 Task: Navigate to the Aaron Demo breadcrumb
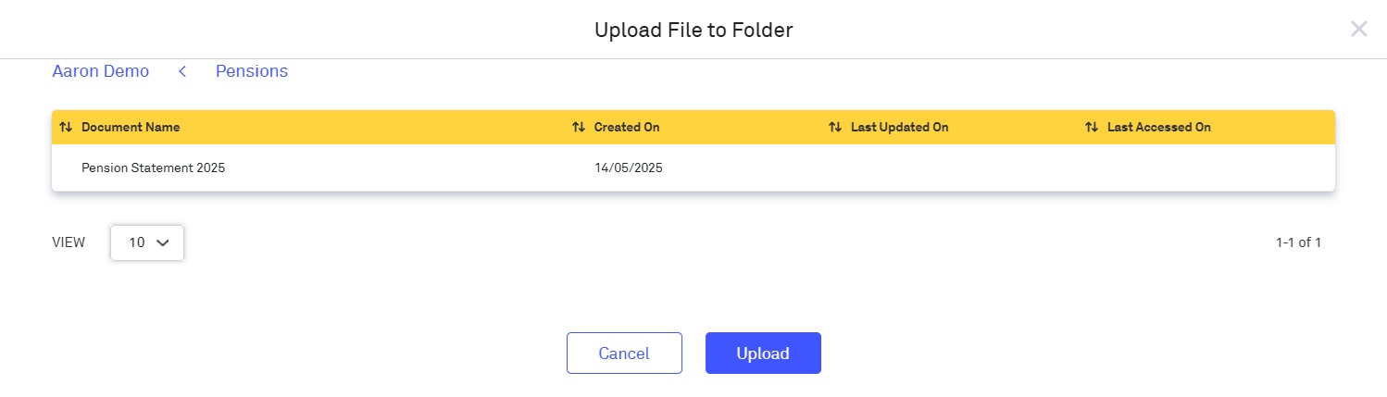point(100,71)
